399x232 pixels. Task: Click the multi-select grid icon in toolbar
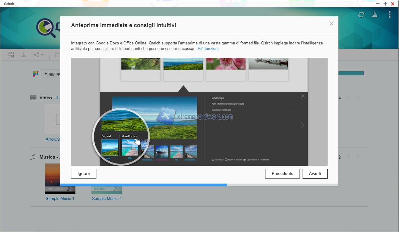[11, 55]
